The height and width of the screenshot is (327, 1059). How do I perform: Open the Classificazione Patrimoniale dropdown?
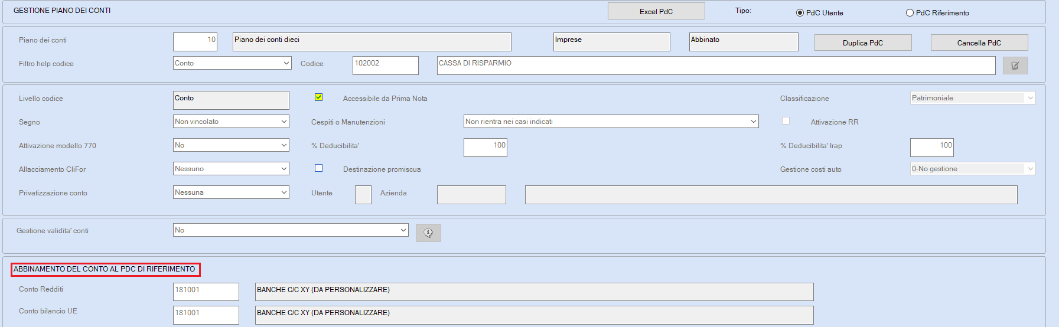click(973, 98)
